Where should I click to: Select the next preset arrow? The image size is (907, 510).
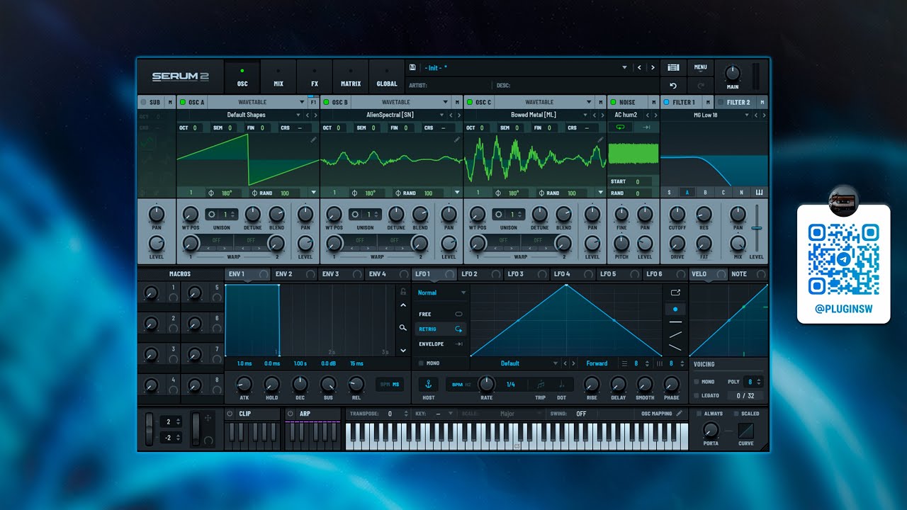pos(652,67)
